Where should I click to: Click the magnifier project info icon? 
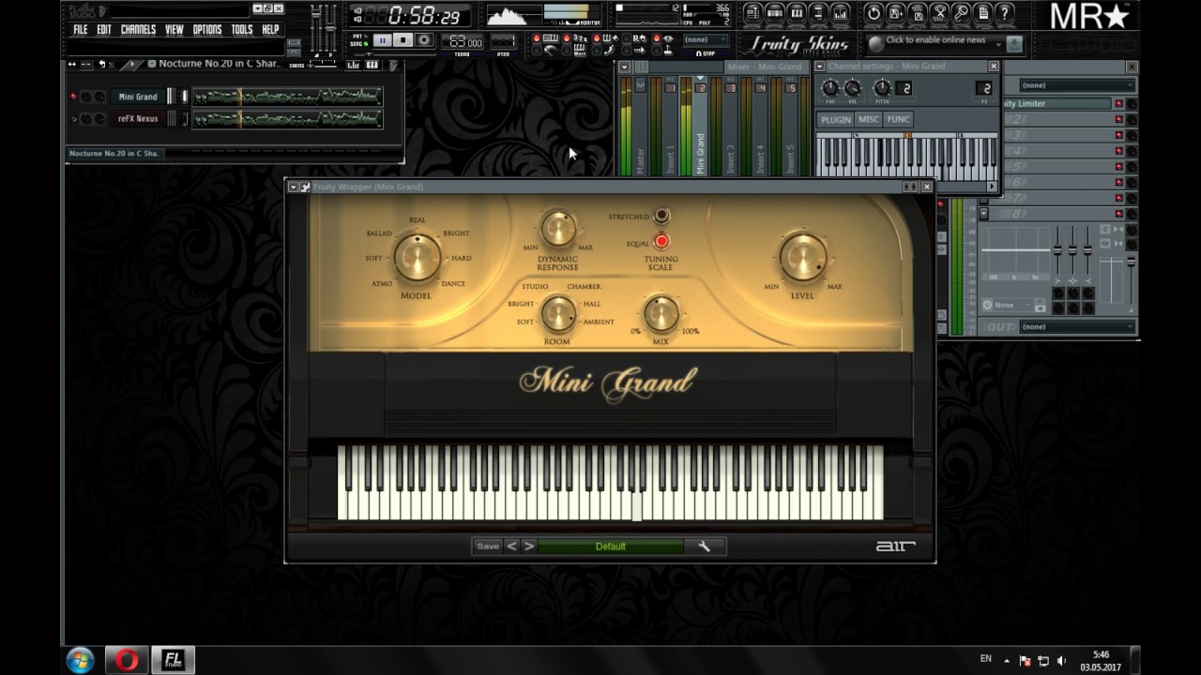click(961, 13)
